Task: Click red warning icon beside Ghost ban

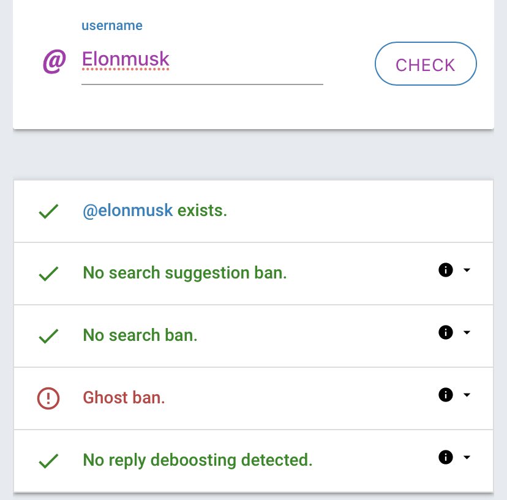Action: click(48, 398)
